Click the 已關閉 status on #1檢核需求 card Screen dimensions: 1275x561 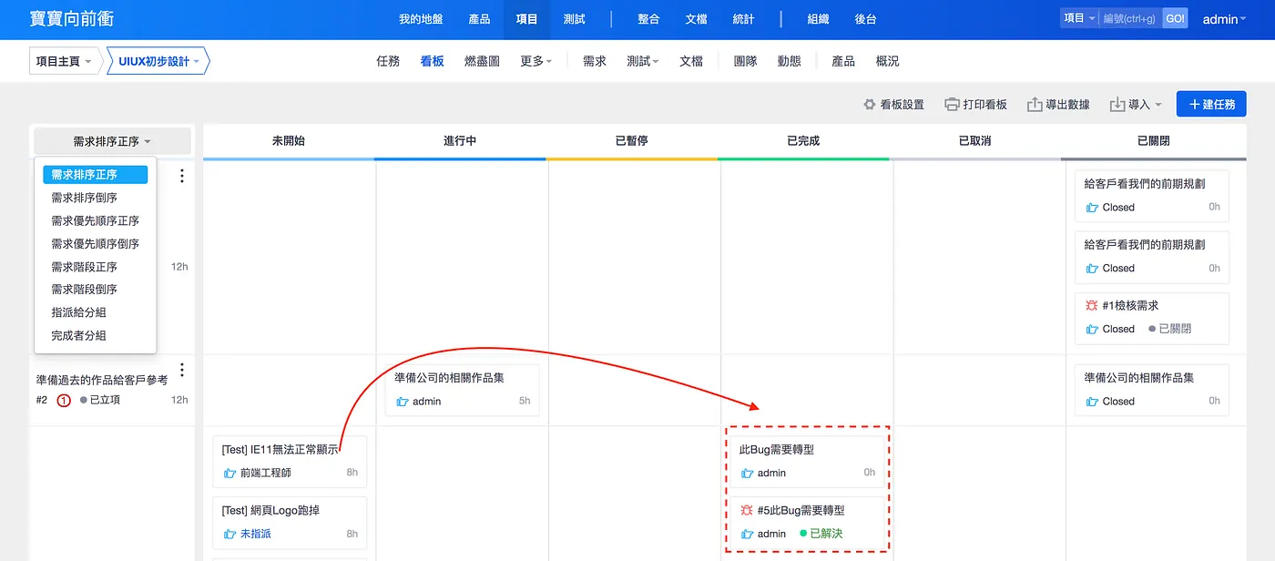click(1170, 329)
